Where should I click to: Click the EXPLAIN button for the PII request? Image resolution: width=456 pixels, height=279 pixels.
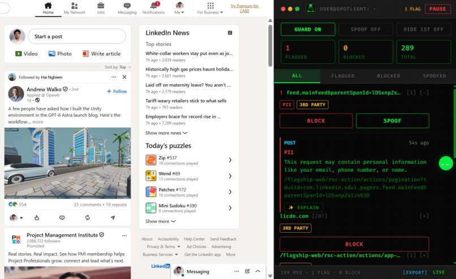pos(304,207)
